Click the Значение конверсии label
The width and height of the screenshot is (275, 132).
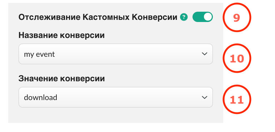click(x=61, y=79)
